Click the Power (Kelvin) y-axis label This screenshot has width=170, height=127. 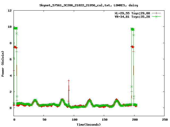pyautogui.click(x=3, y=64)
